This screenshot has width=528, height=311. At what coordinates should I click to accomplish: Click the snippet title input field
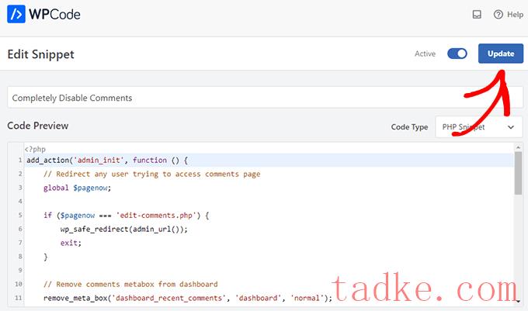pyautogui.click(x=264, y=98)
